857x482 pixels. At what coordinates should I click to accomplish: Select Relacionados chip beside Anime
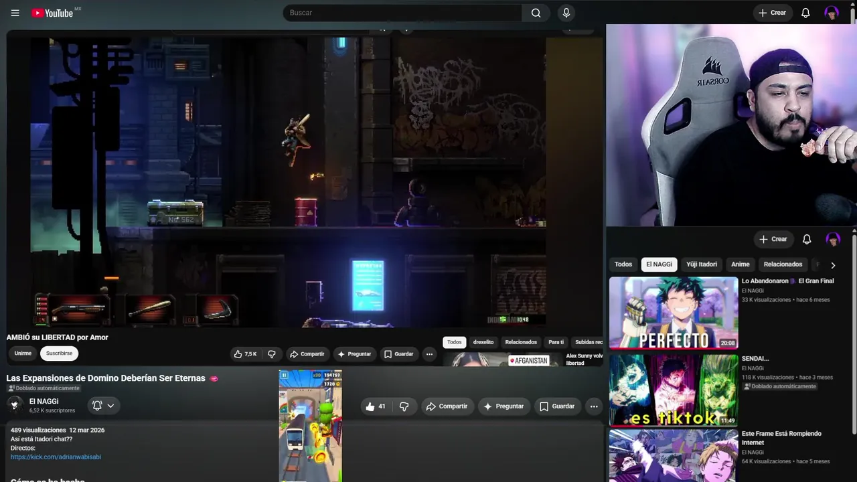[x=783, y=264]
